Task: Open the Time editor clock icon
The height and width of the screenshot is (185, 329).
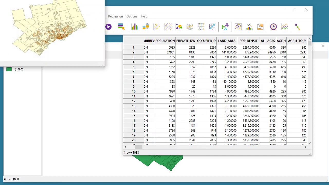Action: (x=273, y=27)
